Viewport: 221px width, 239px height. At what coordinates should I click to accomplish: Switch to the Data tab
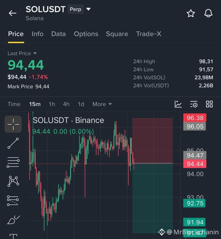58,34
